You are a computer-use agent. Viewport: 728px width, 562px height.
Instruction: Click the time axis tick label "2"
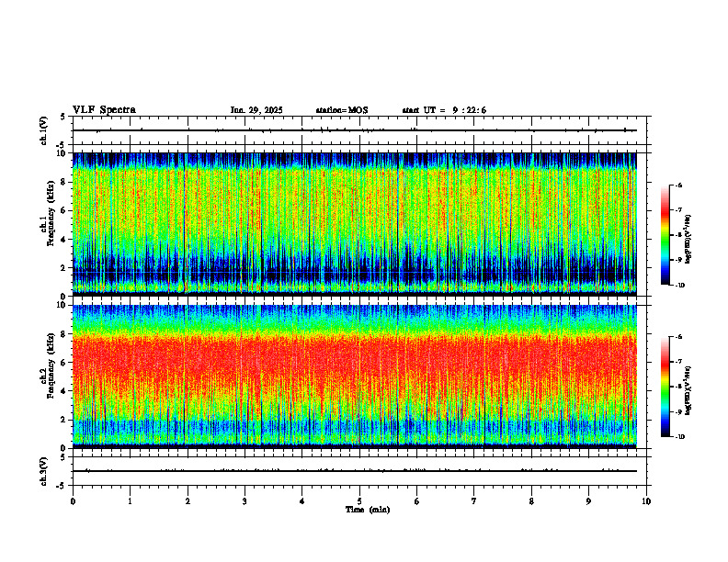coord(188,501)
